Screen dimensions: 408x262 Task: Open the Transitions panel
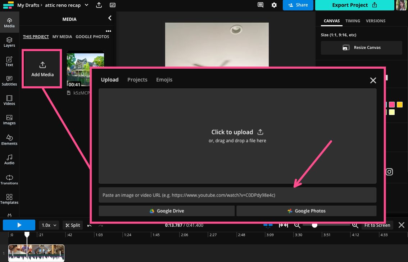pyautogui.click(x=9, y=179)
